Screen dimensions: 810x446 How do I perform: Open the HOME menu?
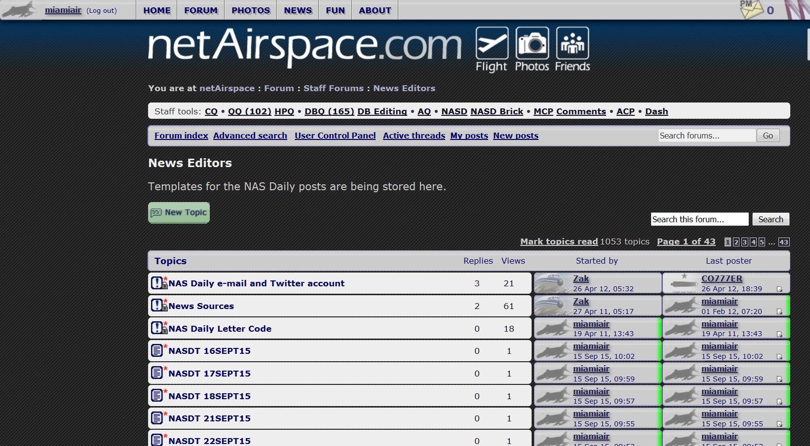tap(157, 10)
